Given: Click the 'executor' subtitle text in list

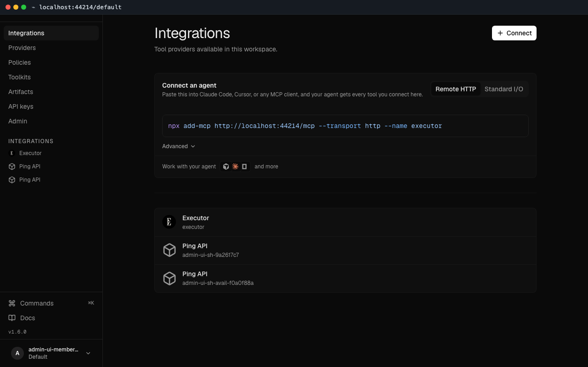Looking at the screenshot, I should 193,227.
